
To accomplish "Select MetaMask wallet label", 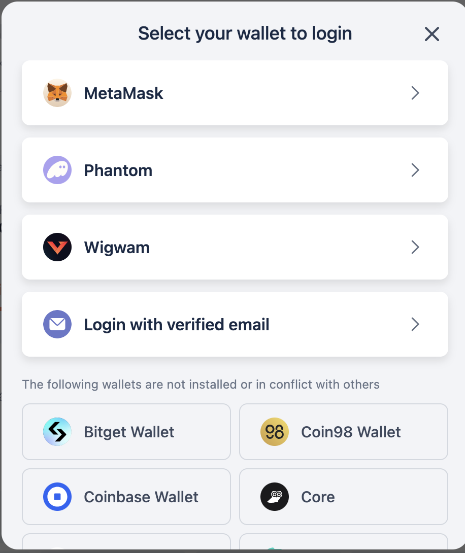I will [x=123, y=93].
